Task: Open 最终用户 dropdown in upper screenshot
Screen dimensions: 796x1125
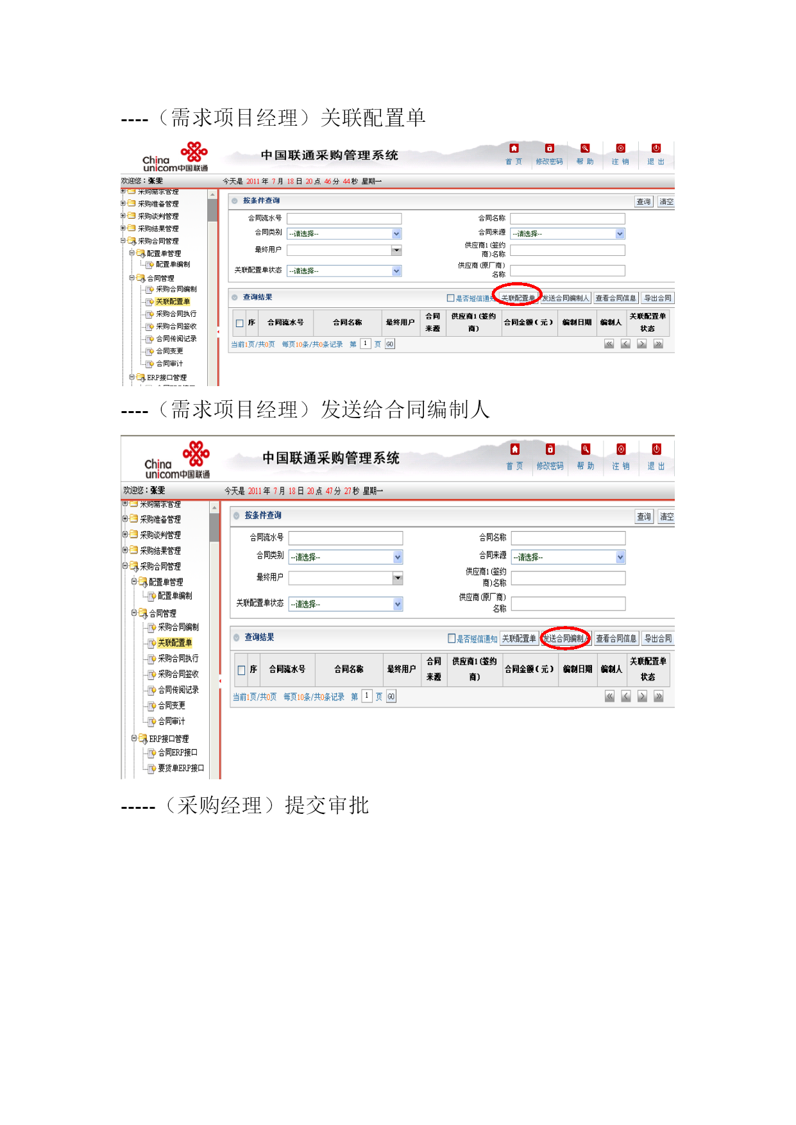Action: point(396,250)
